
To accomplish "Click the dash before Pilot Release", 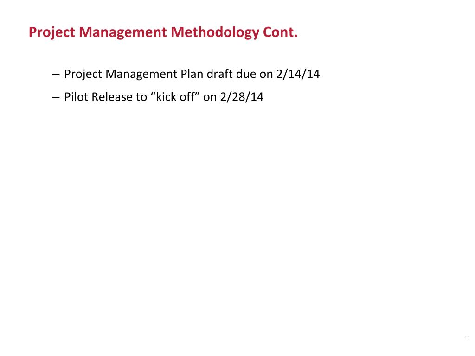I will click(56, 97).
